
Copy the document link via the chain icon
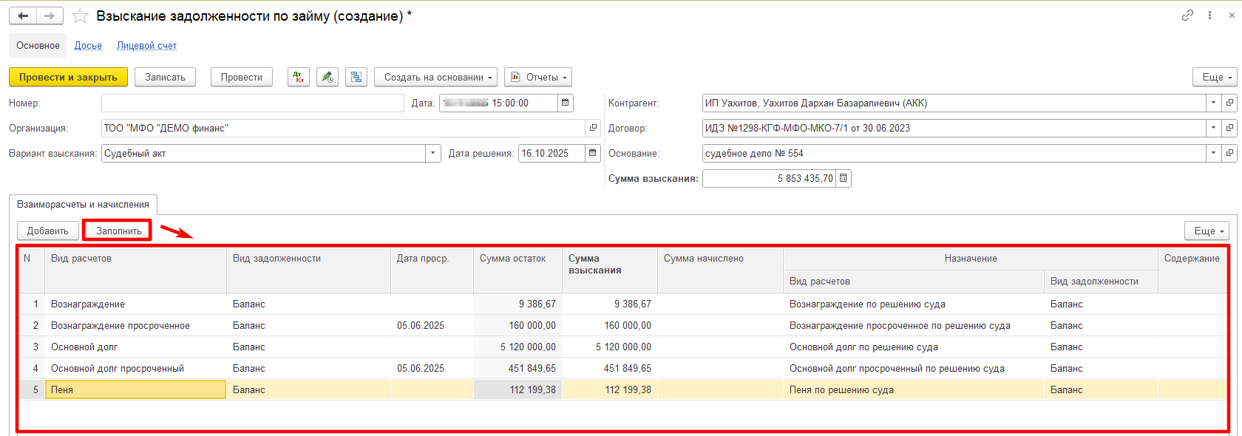click(1187, 16)
